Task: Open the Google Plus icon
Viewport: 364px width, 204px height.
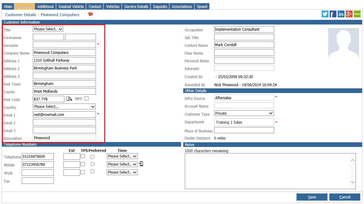Action: pyautogui.click(x=349, y=14)
